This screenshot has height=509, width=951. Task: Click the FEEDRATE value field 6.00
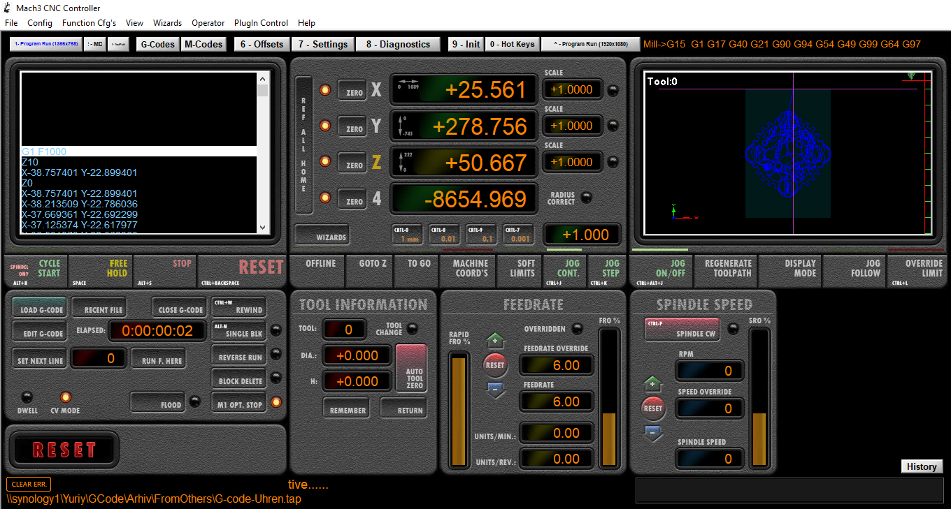[x=557, y=401]
